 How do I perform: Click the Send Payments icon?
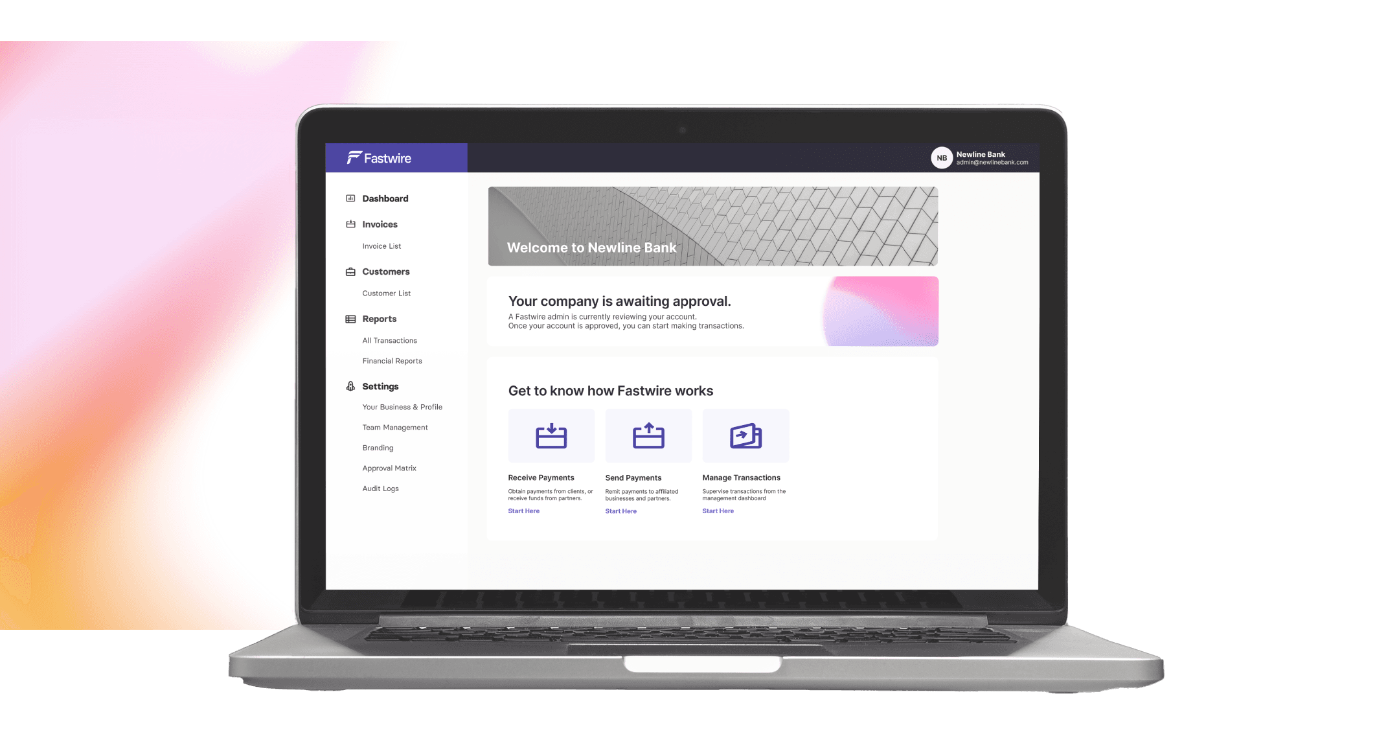[648, 437]
